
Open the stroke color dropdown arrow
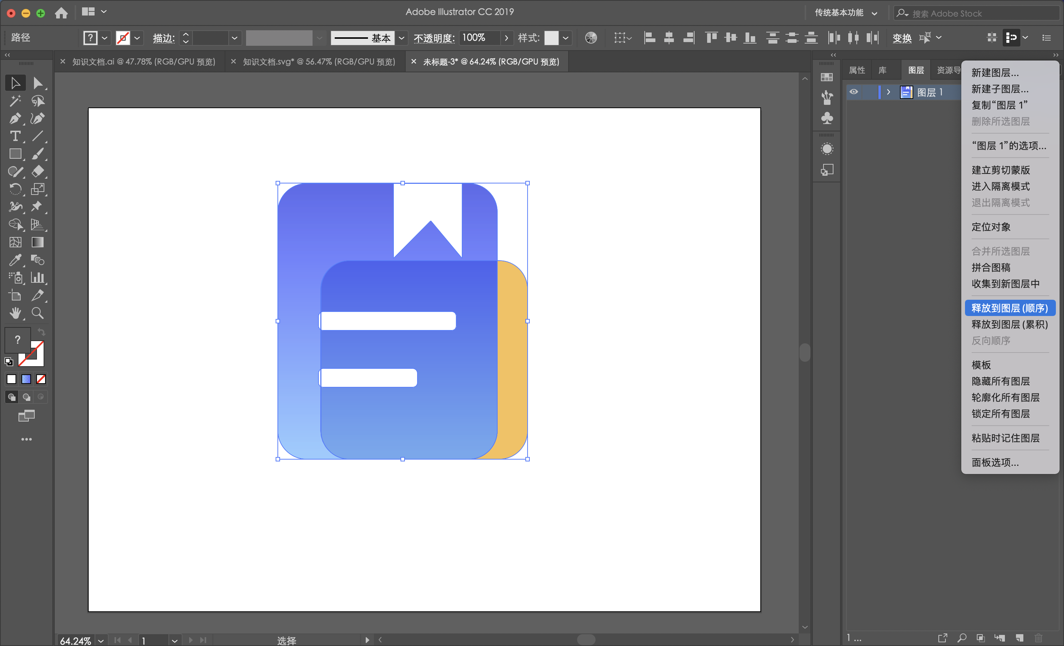[x=137, y=38]
